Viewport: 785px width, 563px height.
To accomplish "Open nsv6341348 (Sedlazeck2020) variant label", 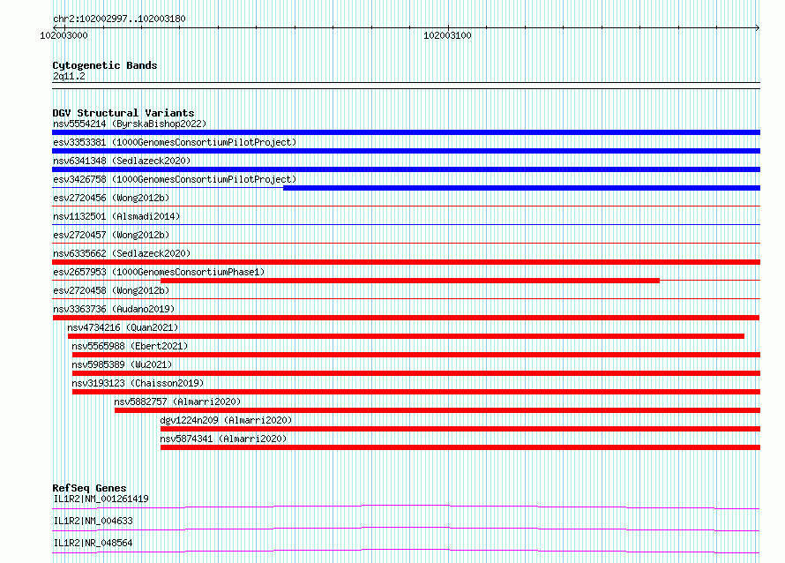I will click(122, 161).
